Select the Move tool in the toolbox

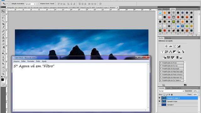click(3, 11)
